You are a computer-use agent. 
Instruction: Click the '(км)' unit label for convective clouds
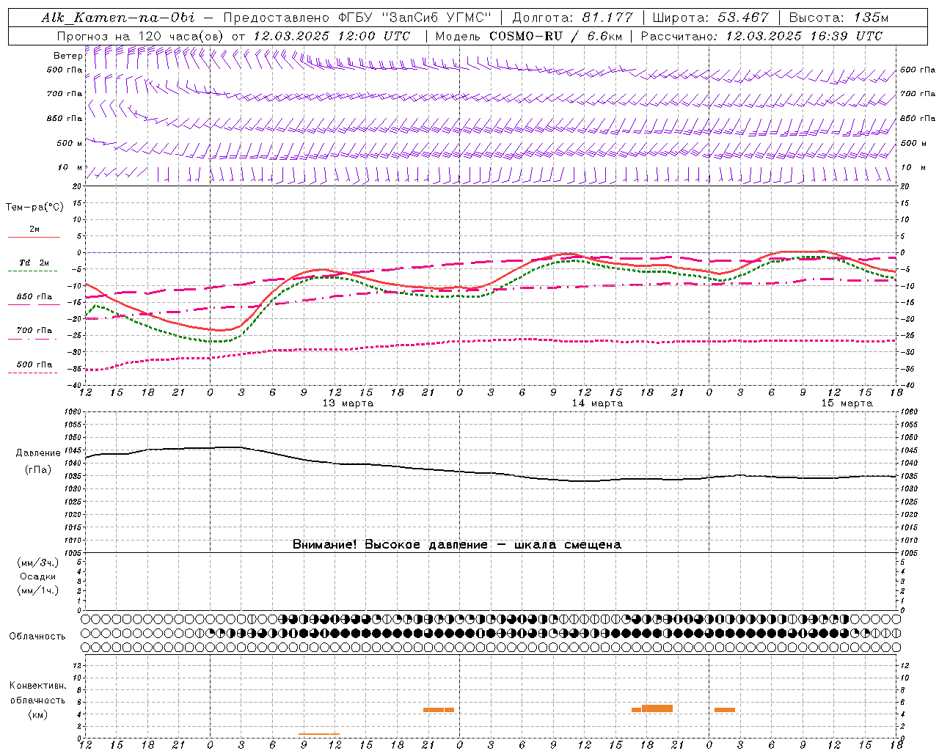(x=38, y=714)
